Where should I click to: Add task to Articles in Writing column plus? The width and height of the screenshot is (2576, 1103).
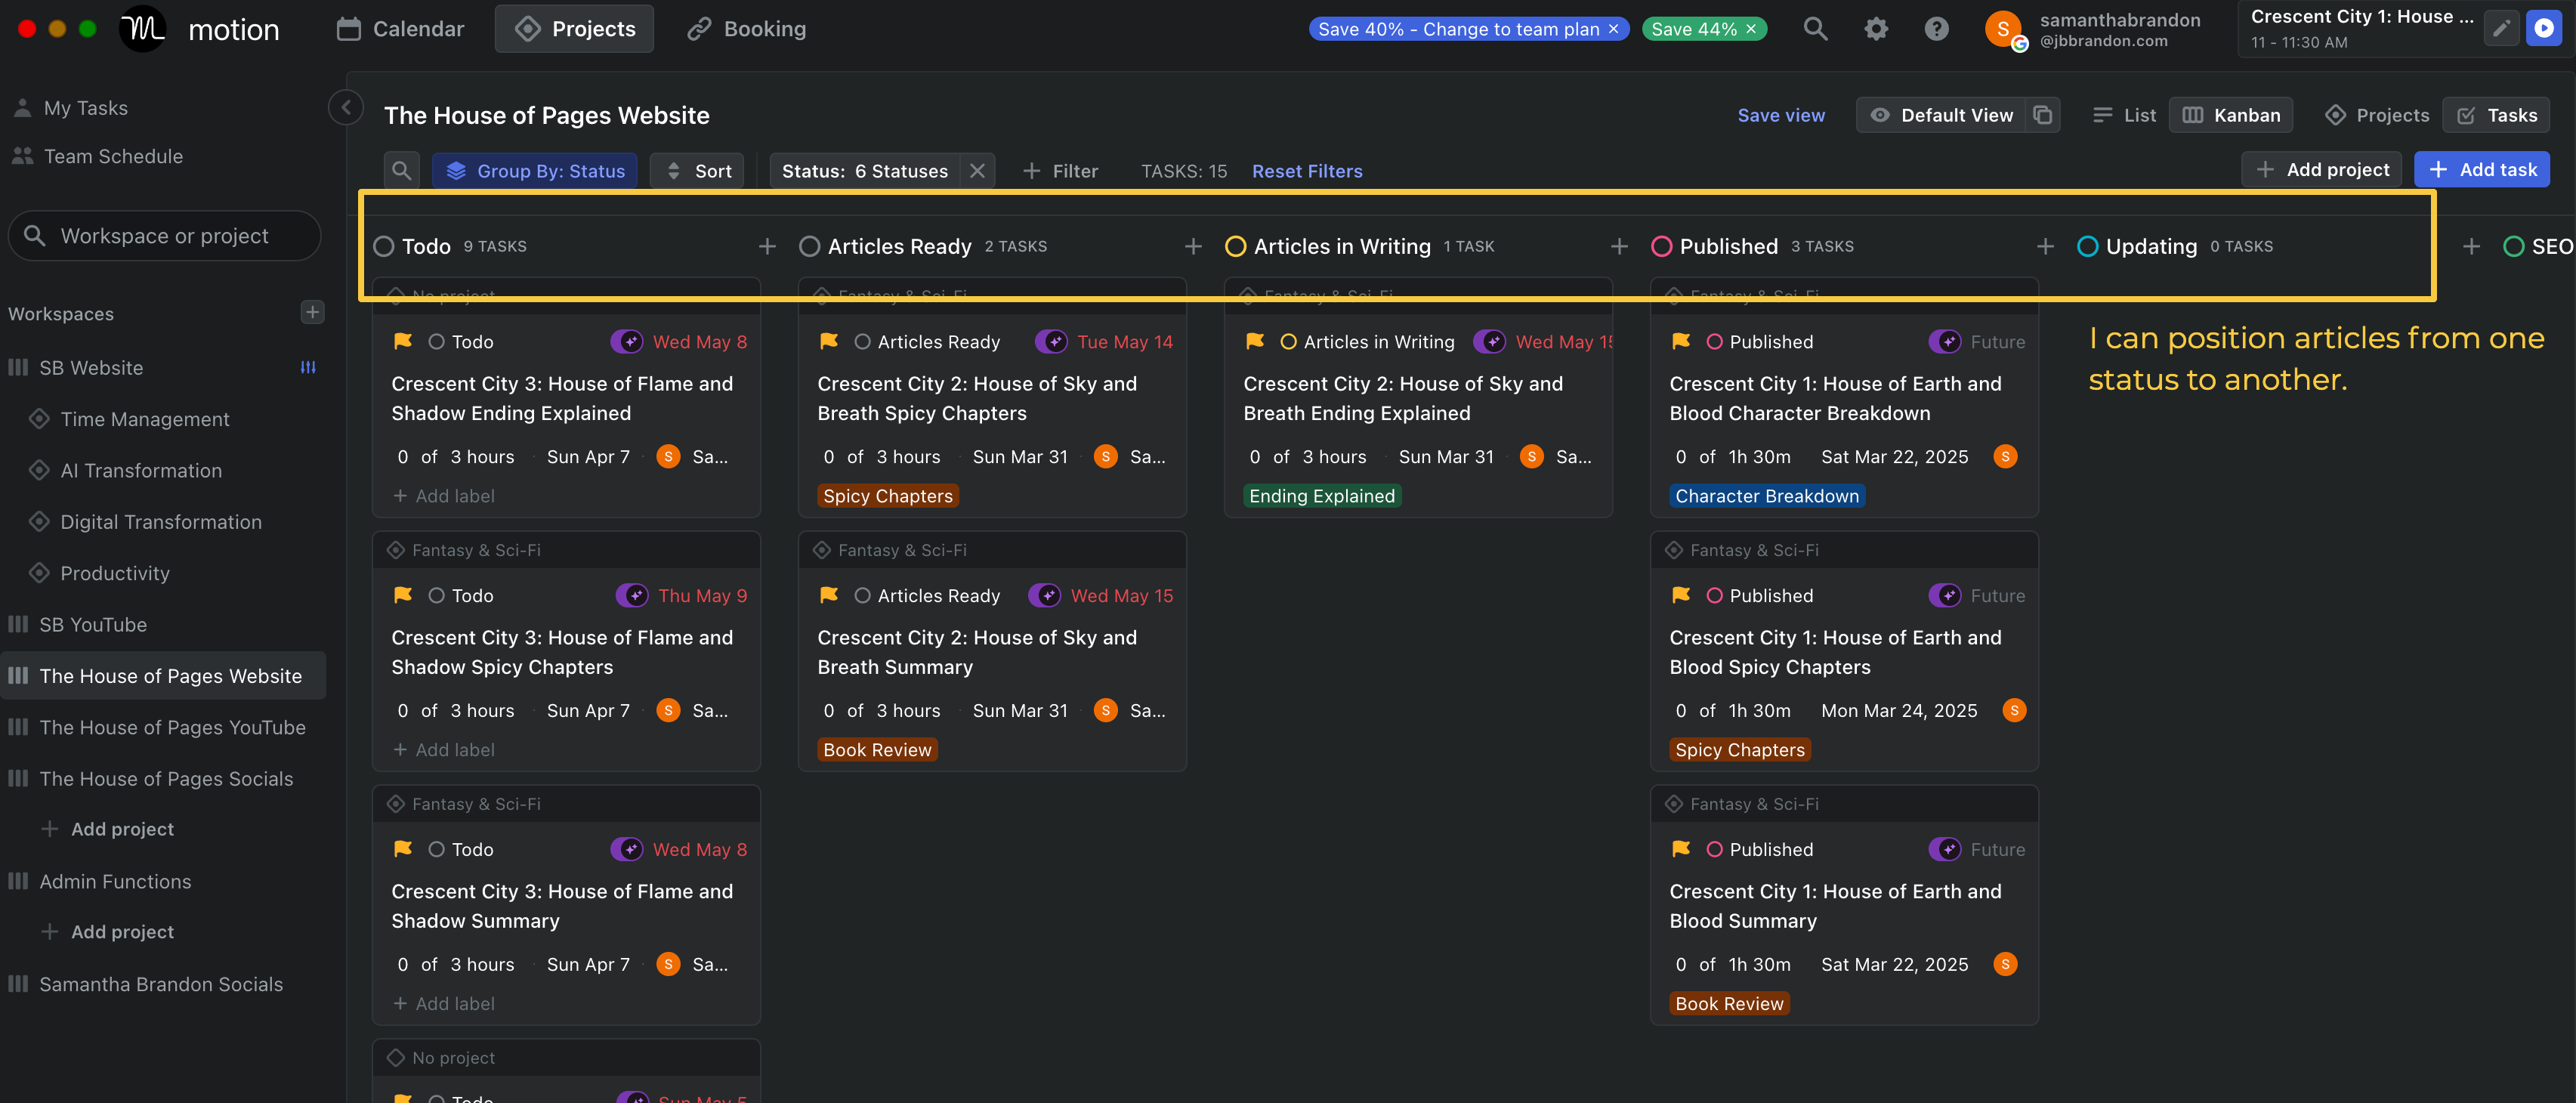(1619, 246)
